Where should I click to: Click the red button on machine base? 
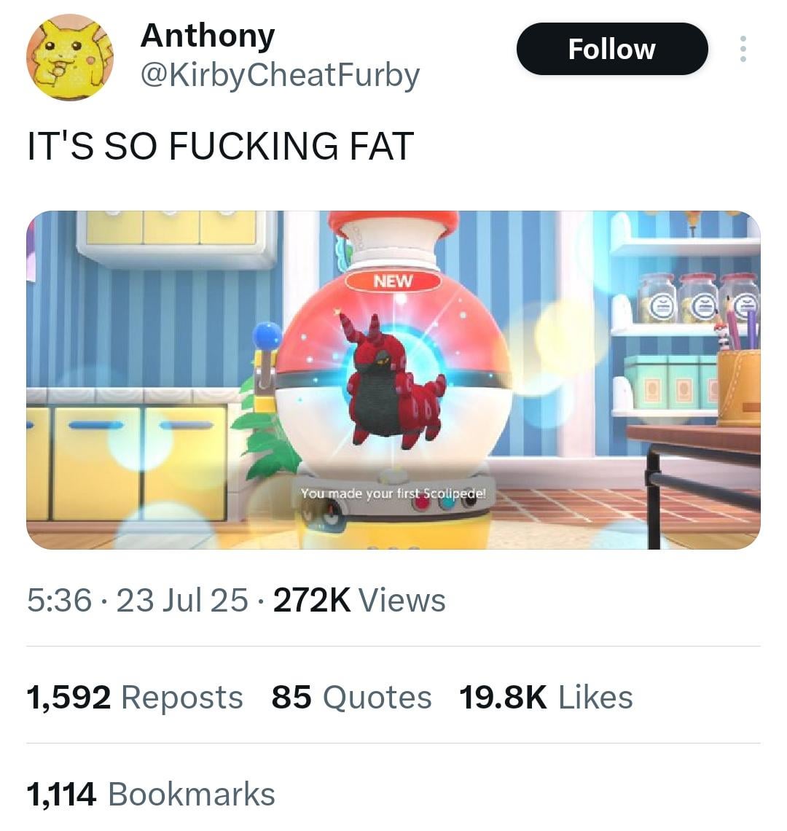click(422, 503)
